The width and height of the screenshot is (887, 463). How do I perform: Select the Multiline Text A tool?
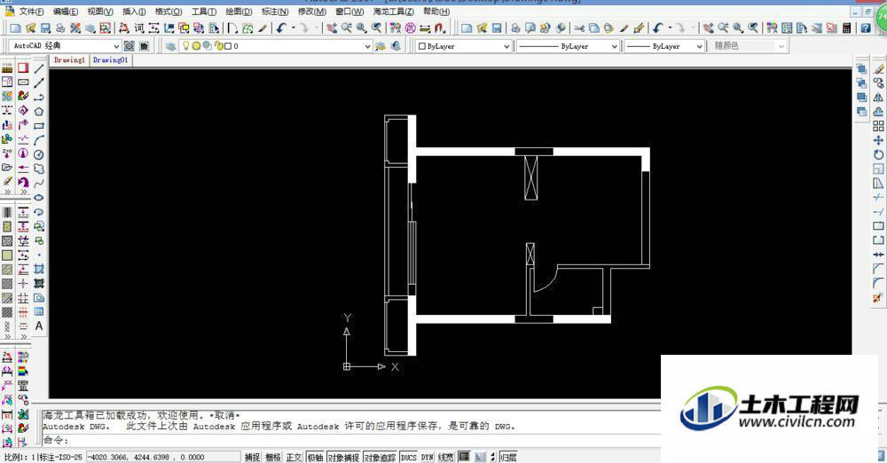coord(39,326)
